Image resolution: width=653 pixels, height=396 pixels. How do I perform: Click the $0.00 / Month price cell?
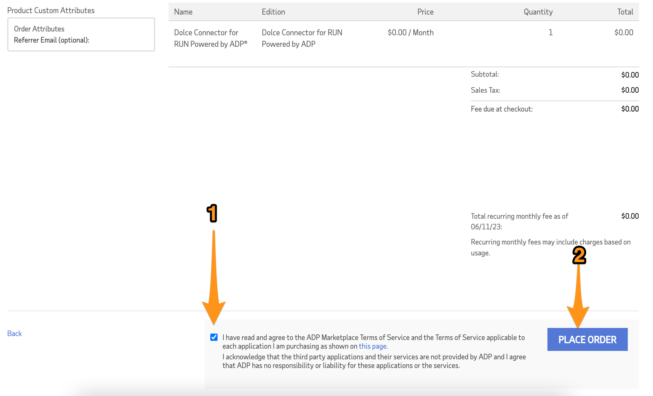point(410,32)
